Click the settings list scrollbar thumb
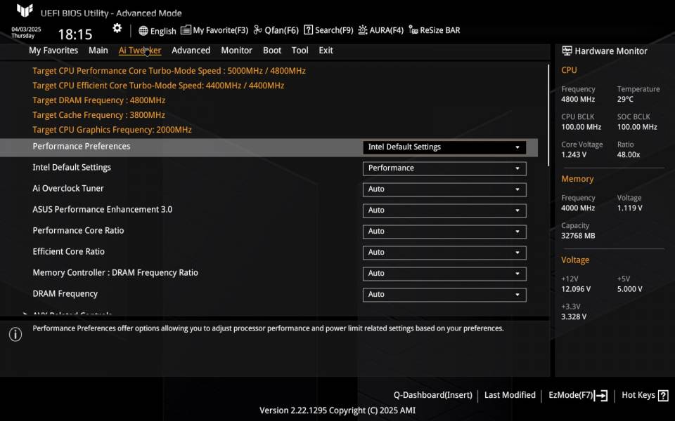The width and height of the screenshot is (675, 421). pos(548,115)
